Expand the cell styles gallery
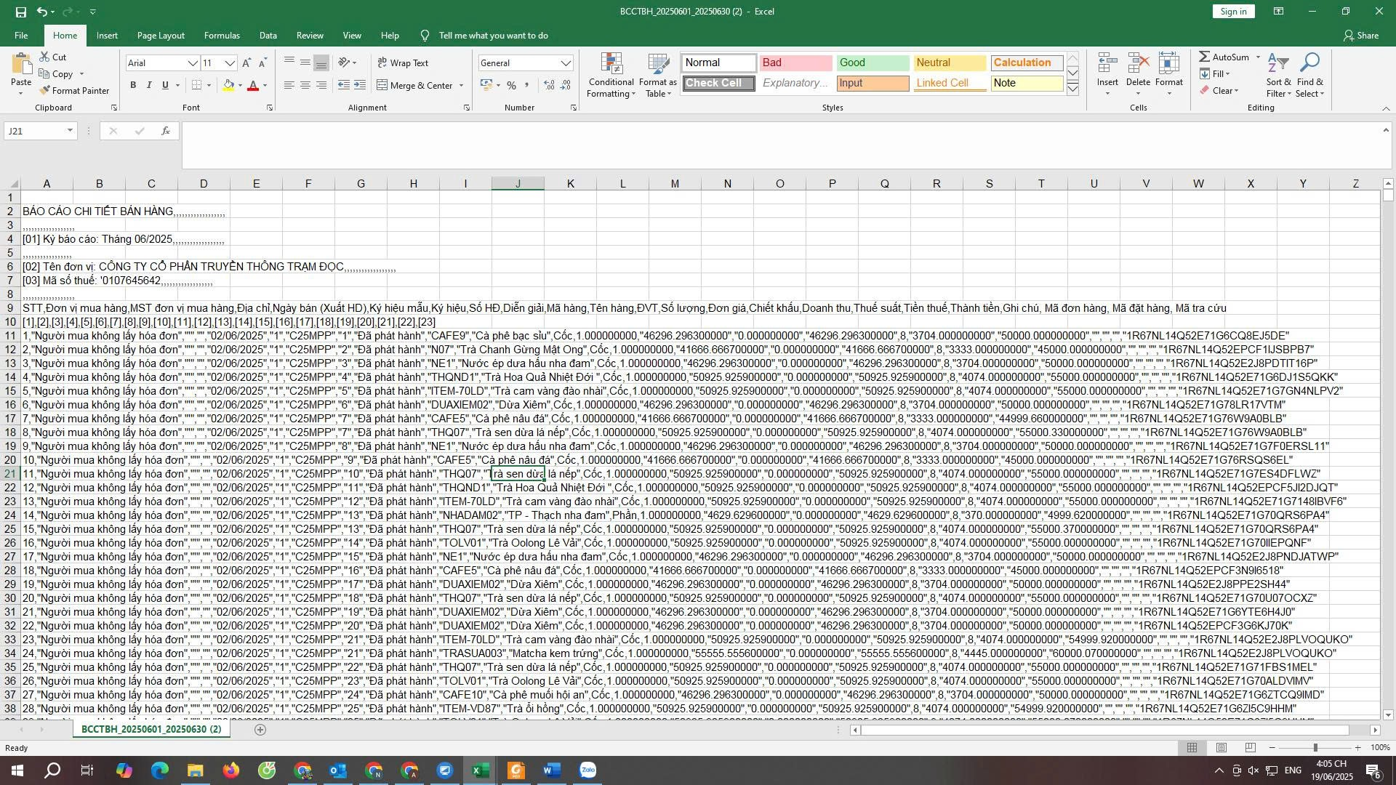1396x785 pixels. coord(1072,89)
